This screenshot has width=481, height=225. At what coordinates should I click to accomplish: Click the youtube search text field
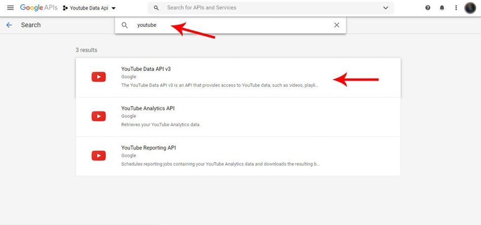228,25
